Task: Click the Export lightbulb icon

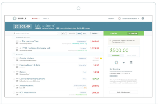Action: pos(91,33)
